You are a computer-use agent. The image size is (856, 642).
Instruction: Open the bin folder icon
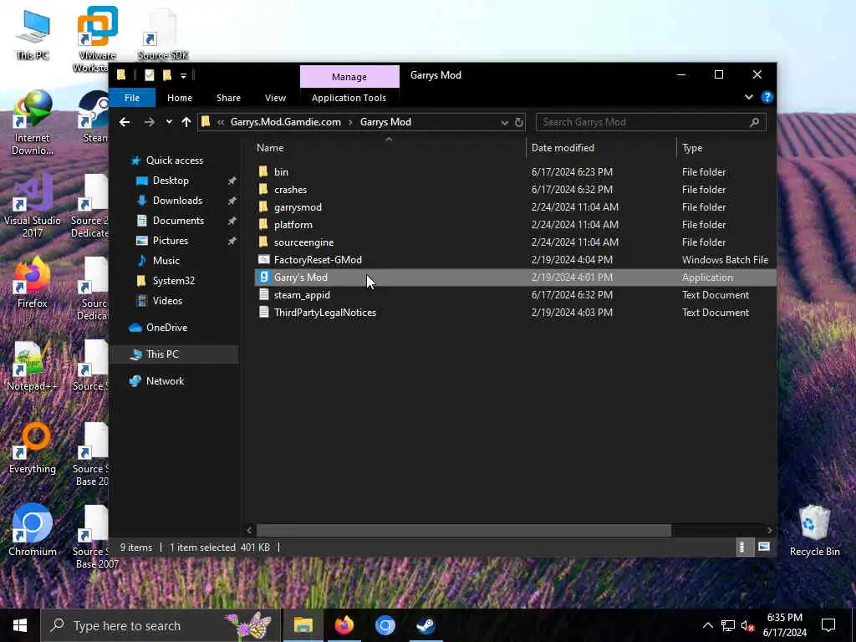point(263,171)
